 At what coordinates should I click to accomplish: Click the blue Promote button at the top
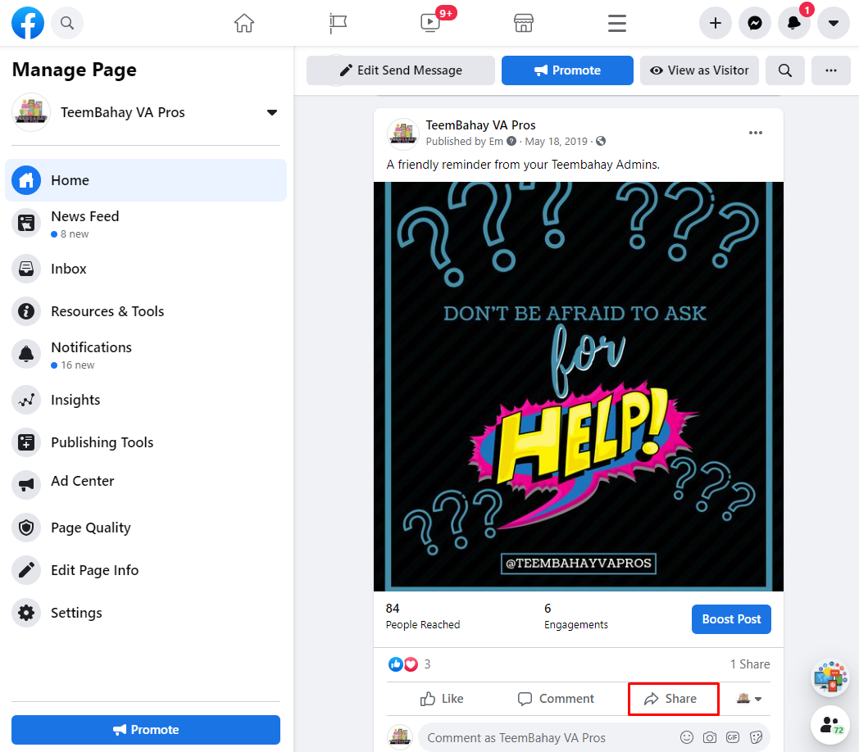click(x=566, y=70)
